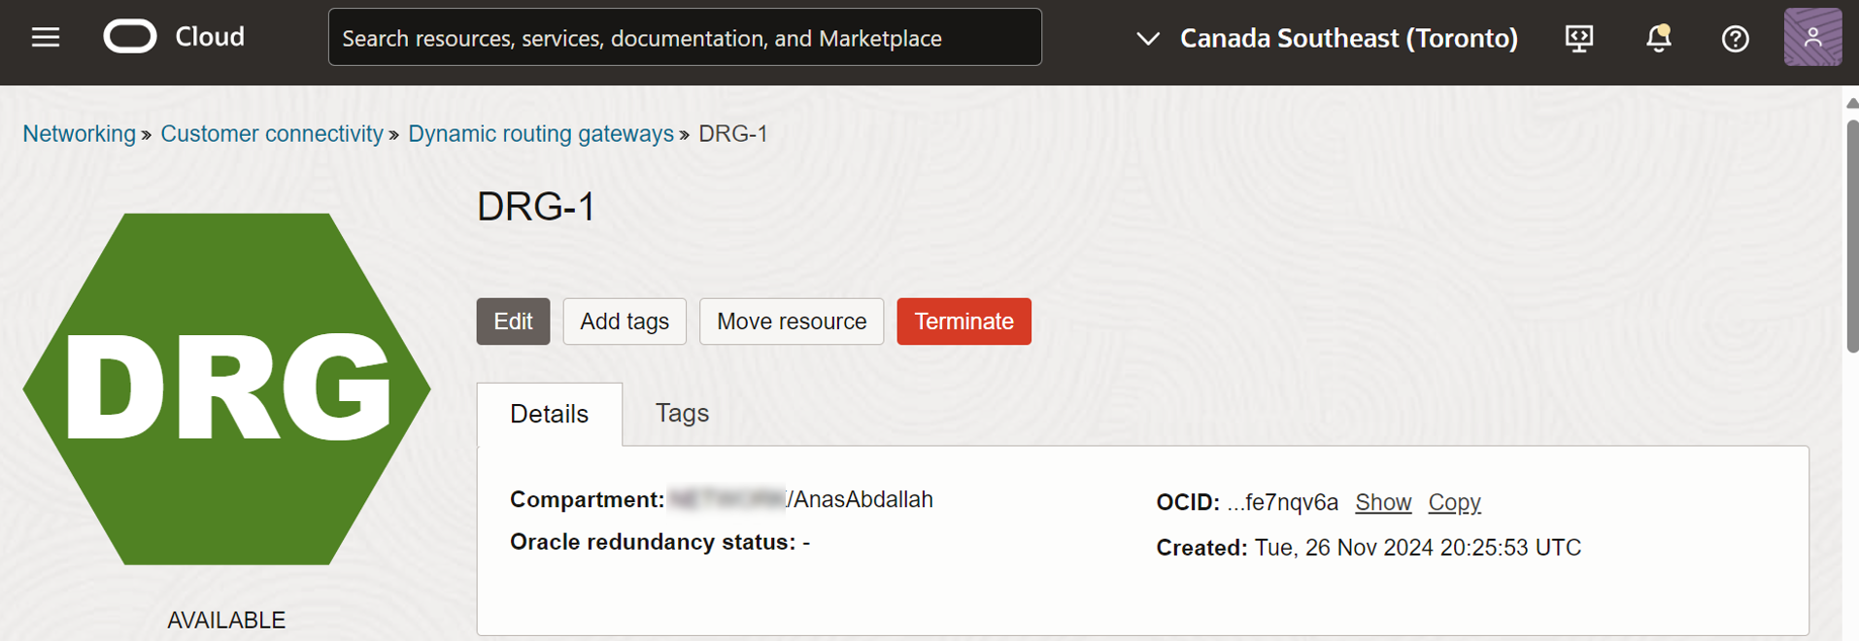Click the Edit button
1859x641 pixels.
[x=513, y=321]
